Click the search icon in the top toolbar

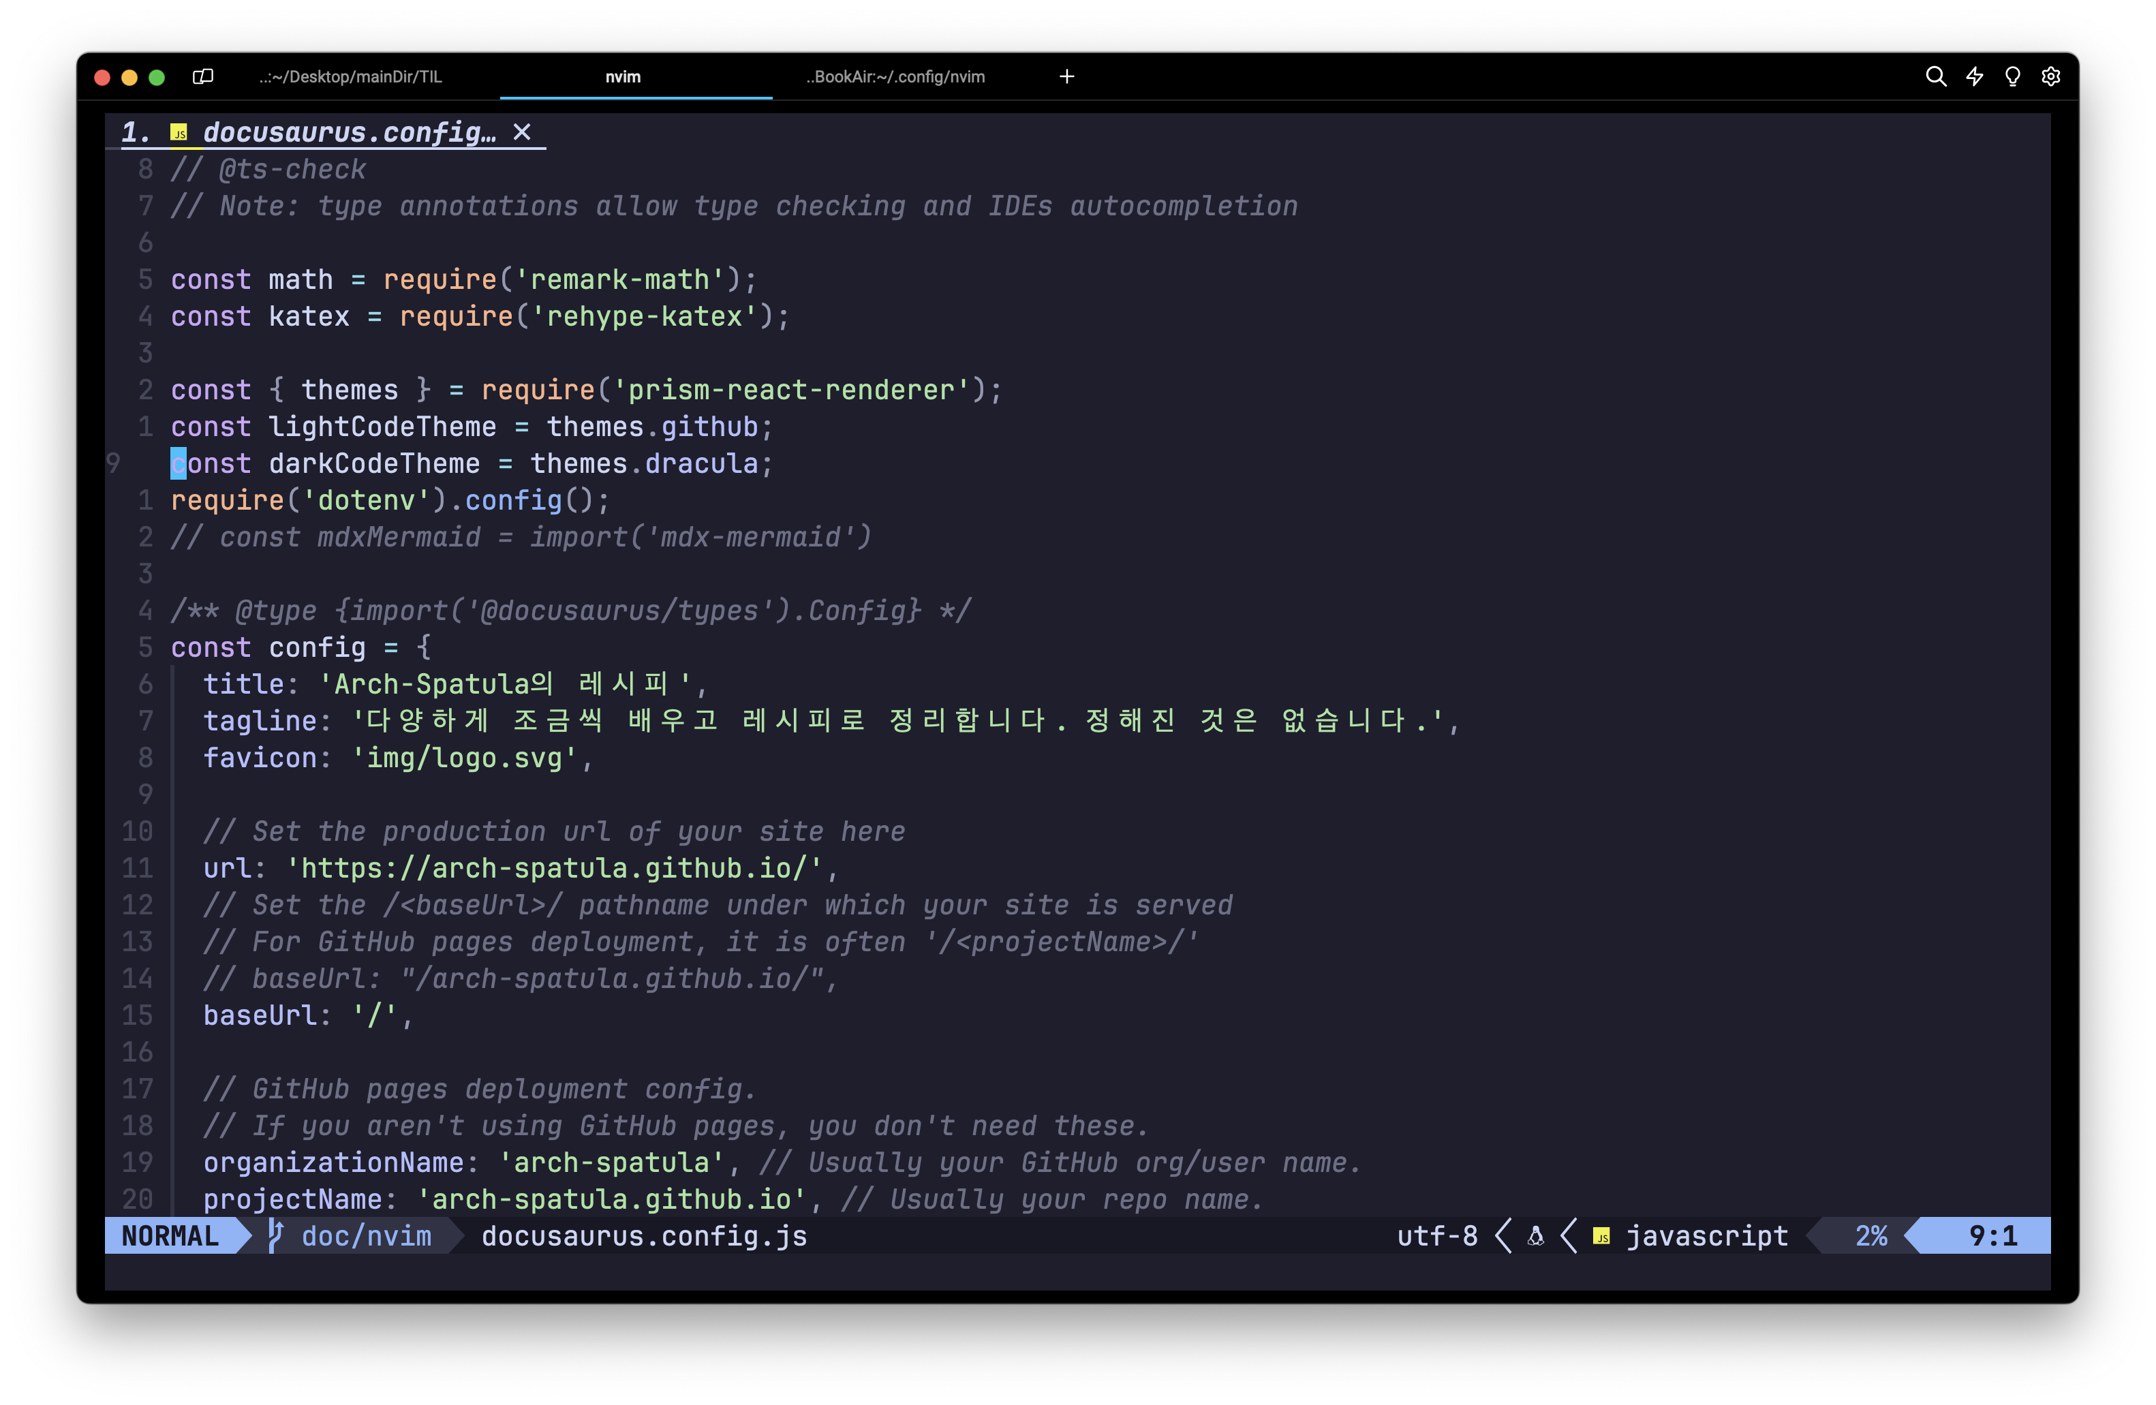1936,77
